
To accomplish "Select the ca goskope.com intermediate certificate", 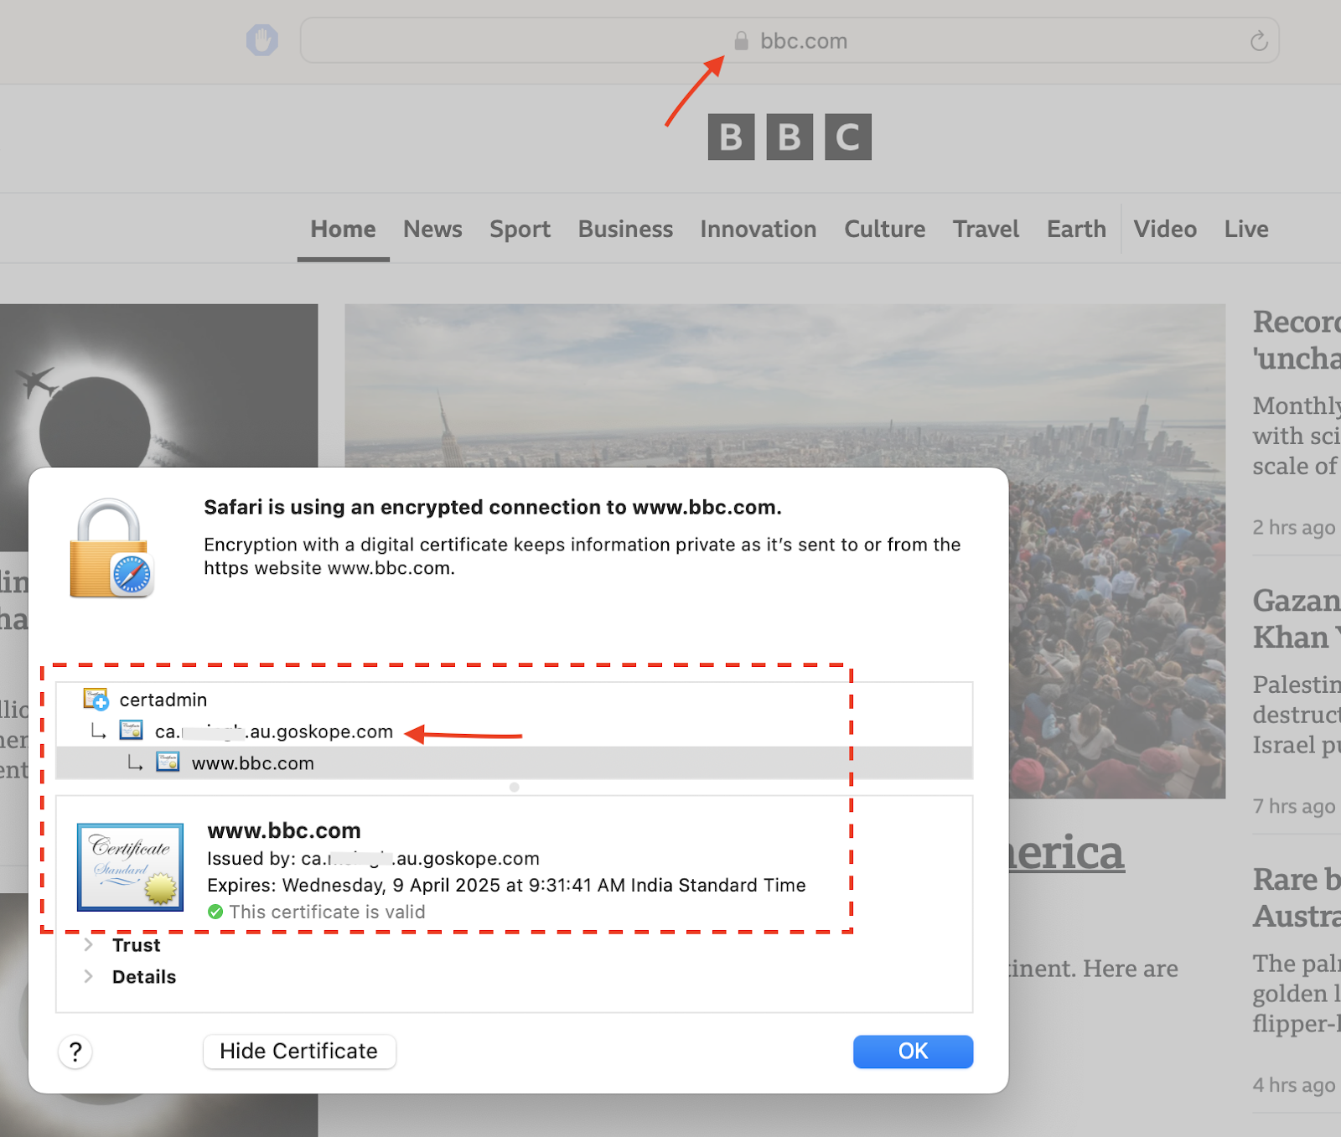I will [514, 731].
